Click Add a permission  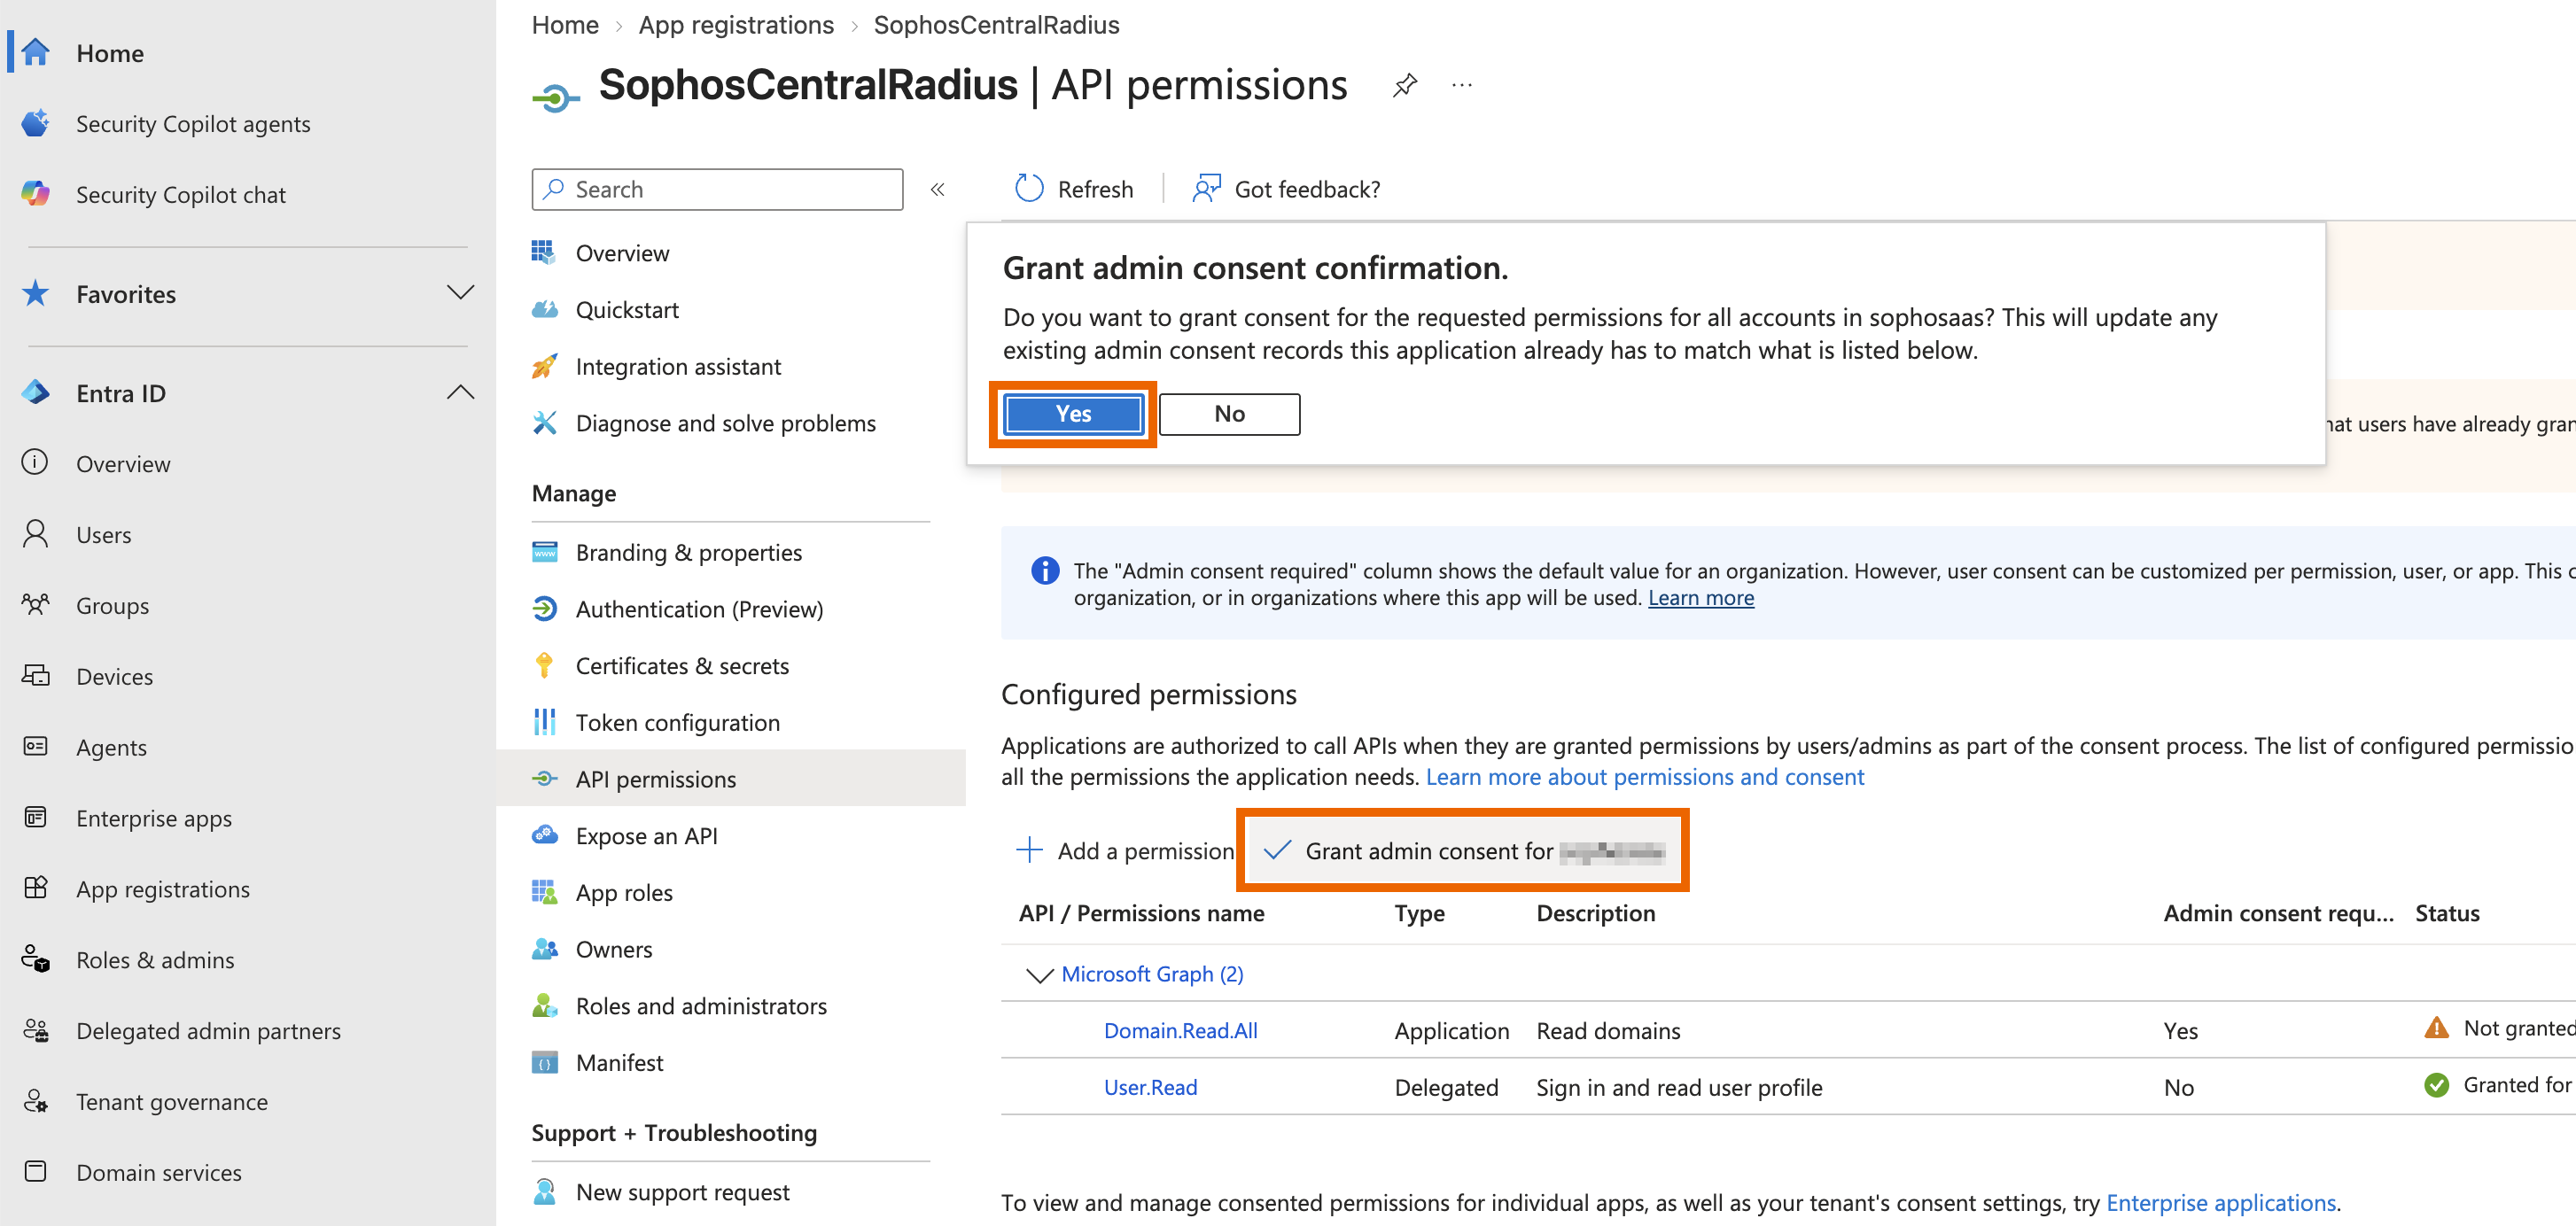(1126, 851)
